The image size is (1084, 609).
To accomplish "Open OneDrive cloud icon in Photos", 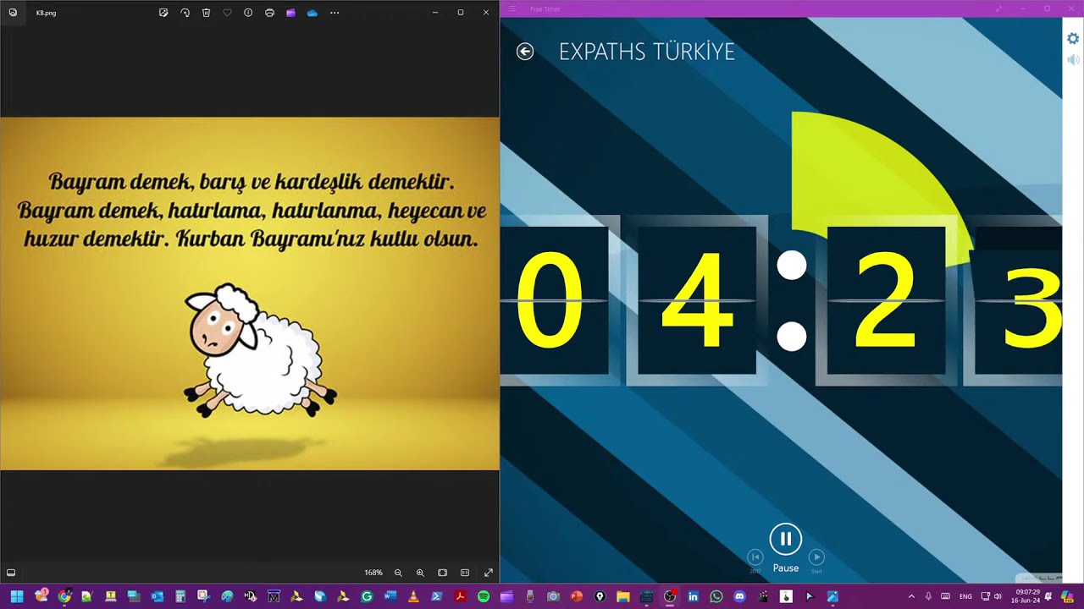I will point(312,13).
